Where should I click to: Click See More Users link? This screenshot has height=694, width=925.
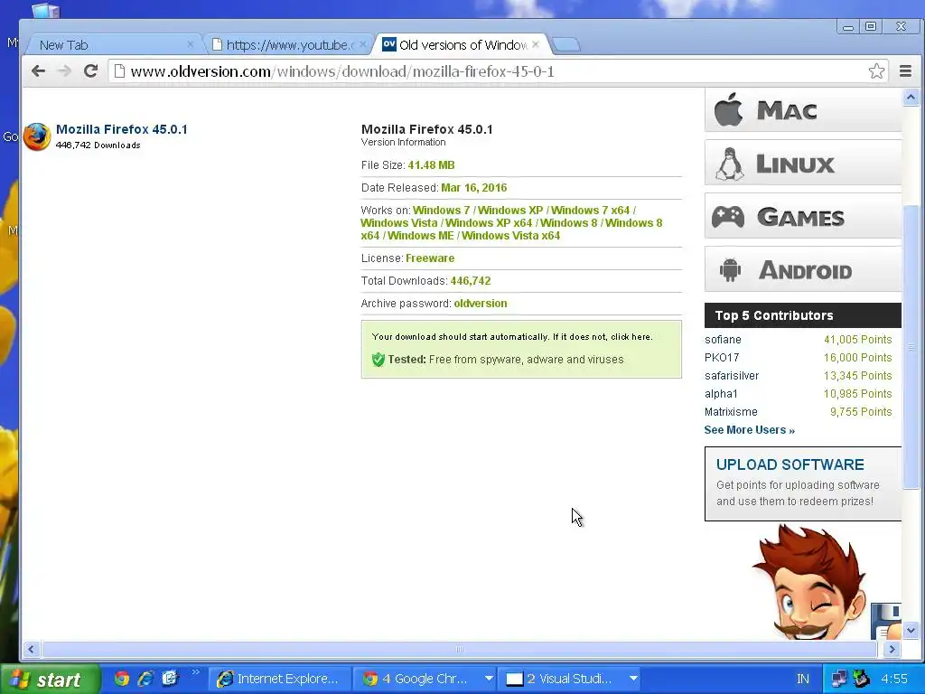[749, 430]
